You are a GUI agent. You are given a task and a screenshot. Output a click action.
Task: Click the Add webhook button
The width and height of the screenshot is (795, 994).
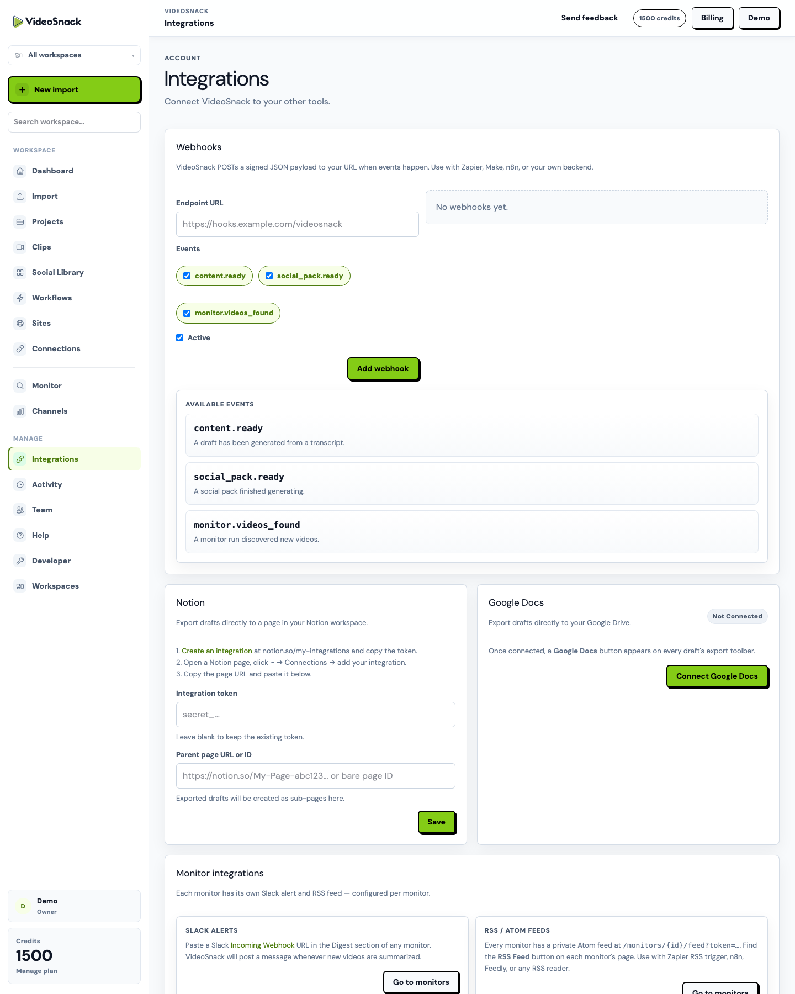click(383, 368)
